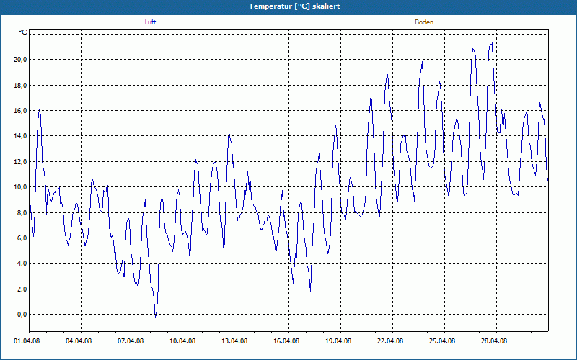Click the 16.04.08 date label
The image size is (577, 360).
click(286, 342)
